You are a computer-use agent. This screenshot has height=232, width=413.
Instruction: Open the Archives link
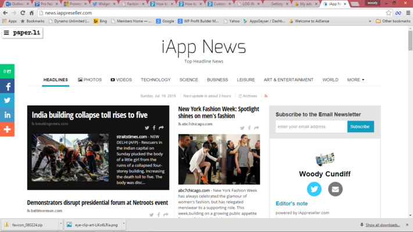point(247,96)
